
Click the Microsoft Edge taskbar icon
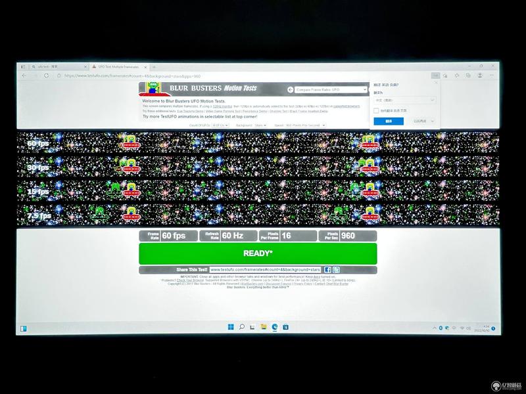(275, 326)
